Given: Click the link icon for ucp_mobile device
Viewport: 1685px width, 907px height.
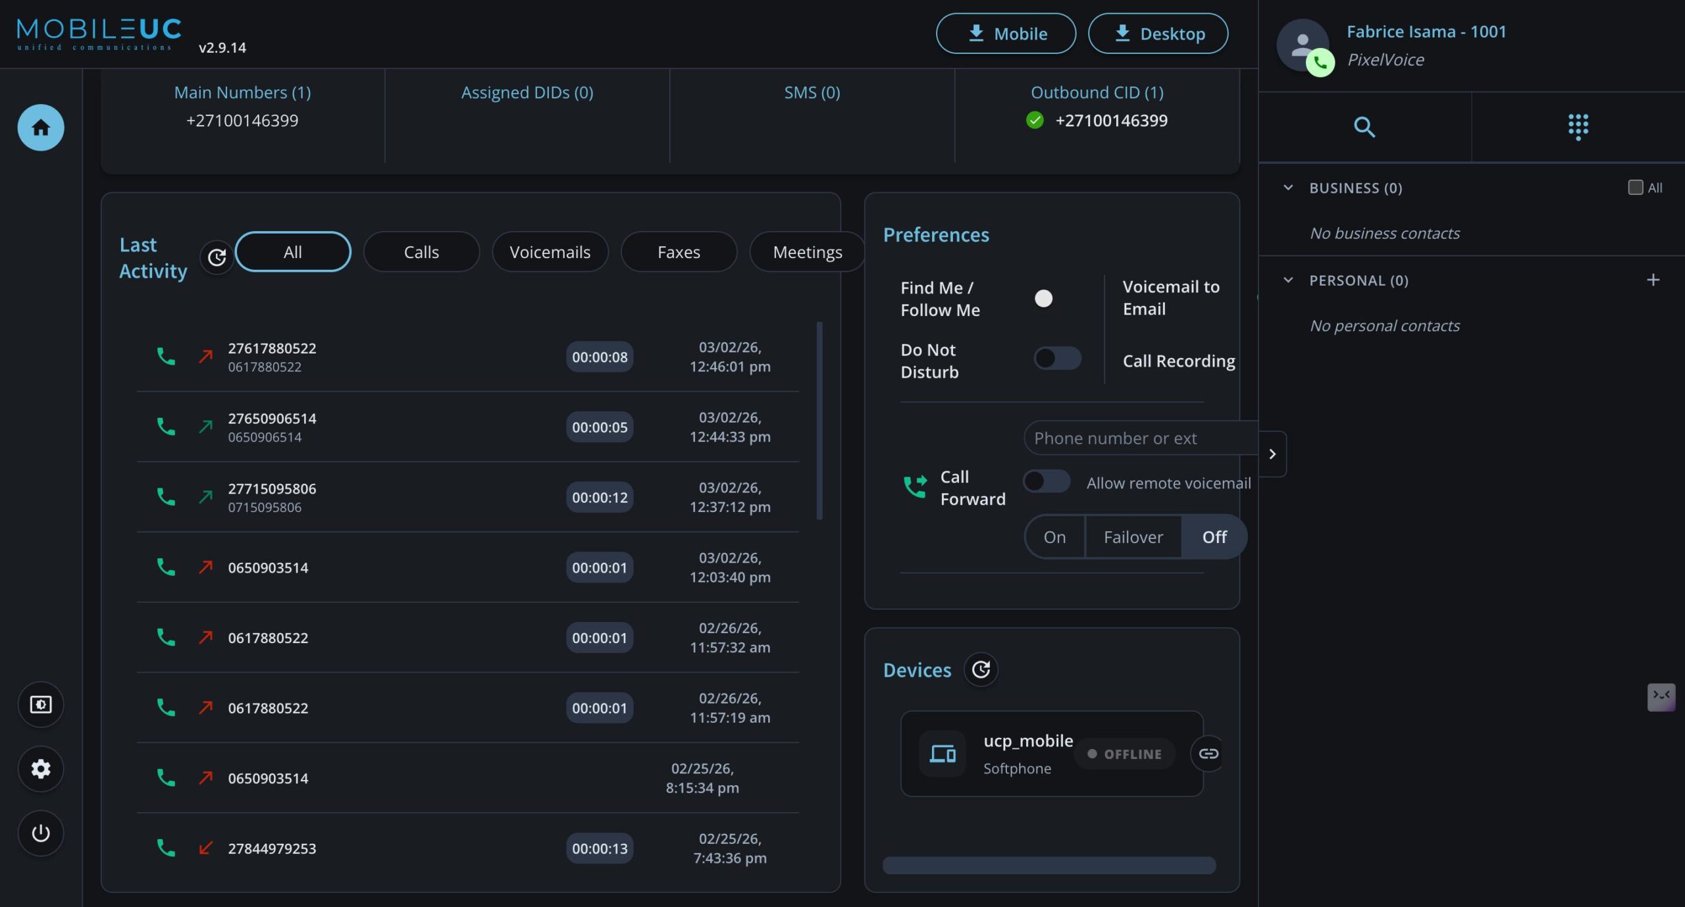Looking at the screenshot, I should (x=1208, y=754).
